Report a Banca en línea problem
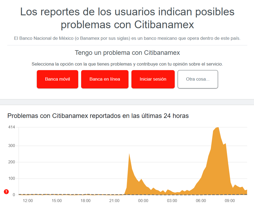This screenshot has width=254, height=205. (x=105, y=79)
